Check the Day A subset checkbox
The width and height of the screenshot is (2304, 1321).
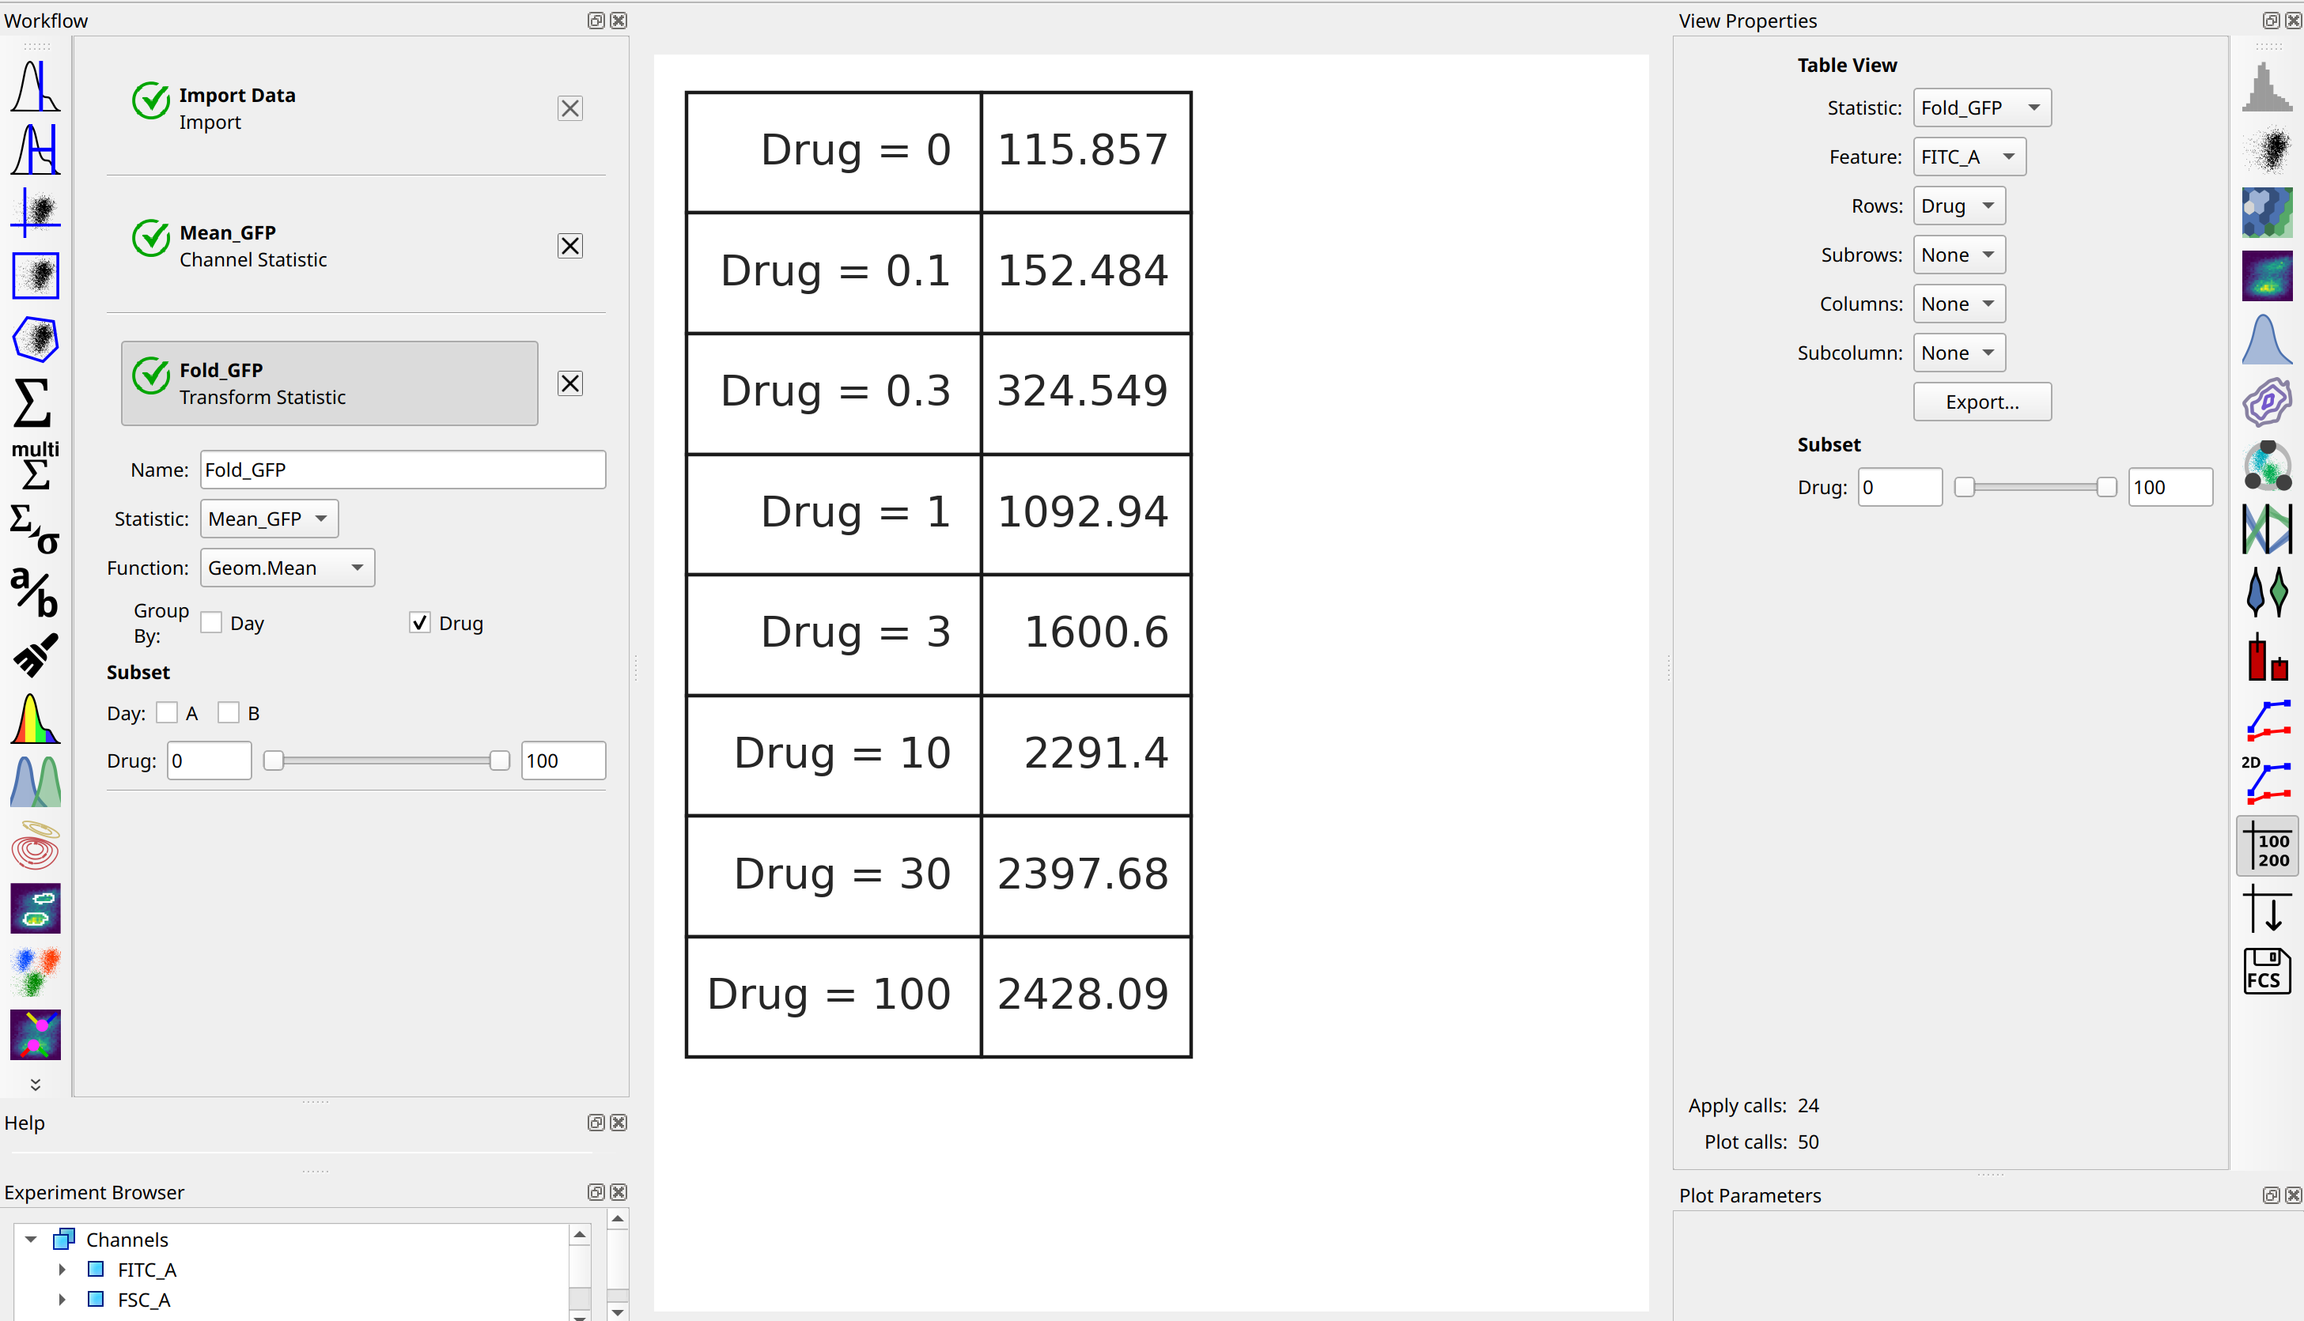click(167, 712)
